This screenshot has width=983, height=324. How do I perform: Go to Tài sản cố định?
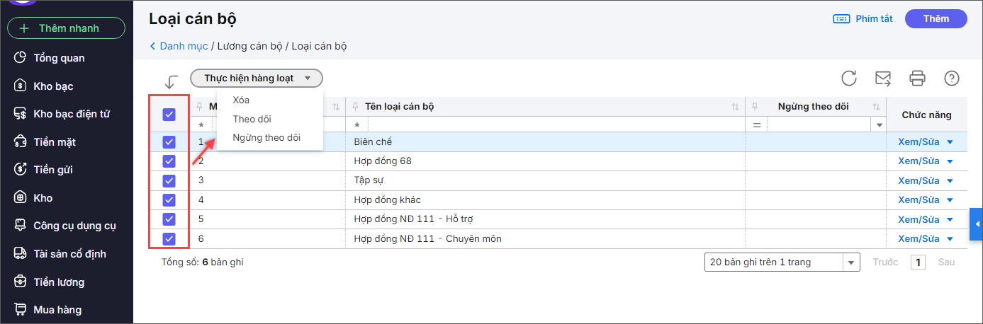[x=69, y=254]
